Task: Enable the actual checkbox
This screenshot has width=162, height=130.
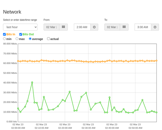Action: [x=49, y=39]
